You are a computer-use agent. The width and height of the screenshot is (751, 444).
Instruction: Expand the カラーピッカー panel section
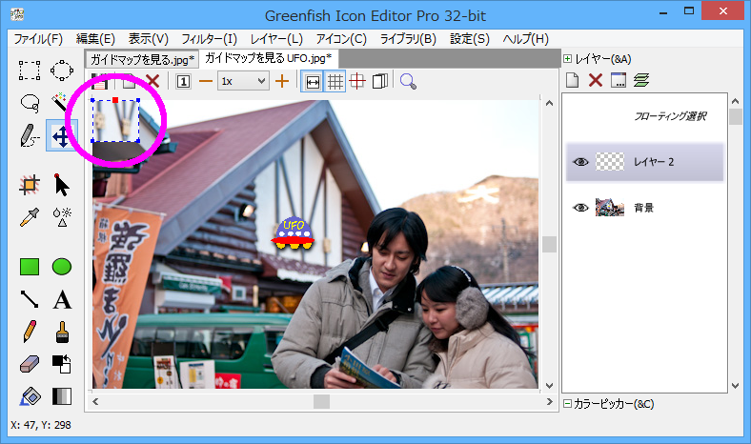click(x=568, y=404)
